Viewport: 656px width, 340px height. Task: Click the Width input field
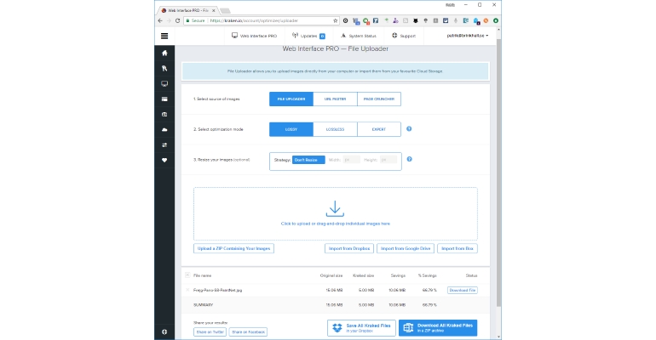(351, 160)
